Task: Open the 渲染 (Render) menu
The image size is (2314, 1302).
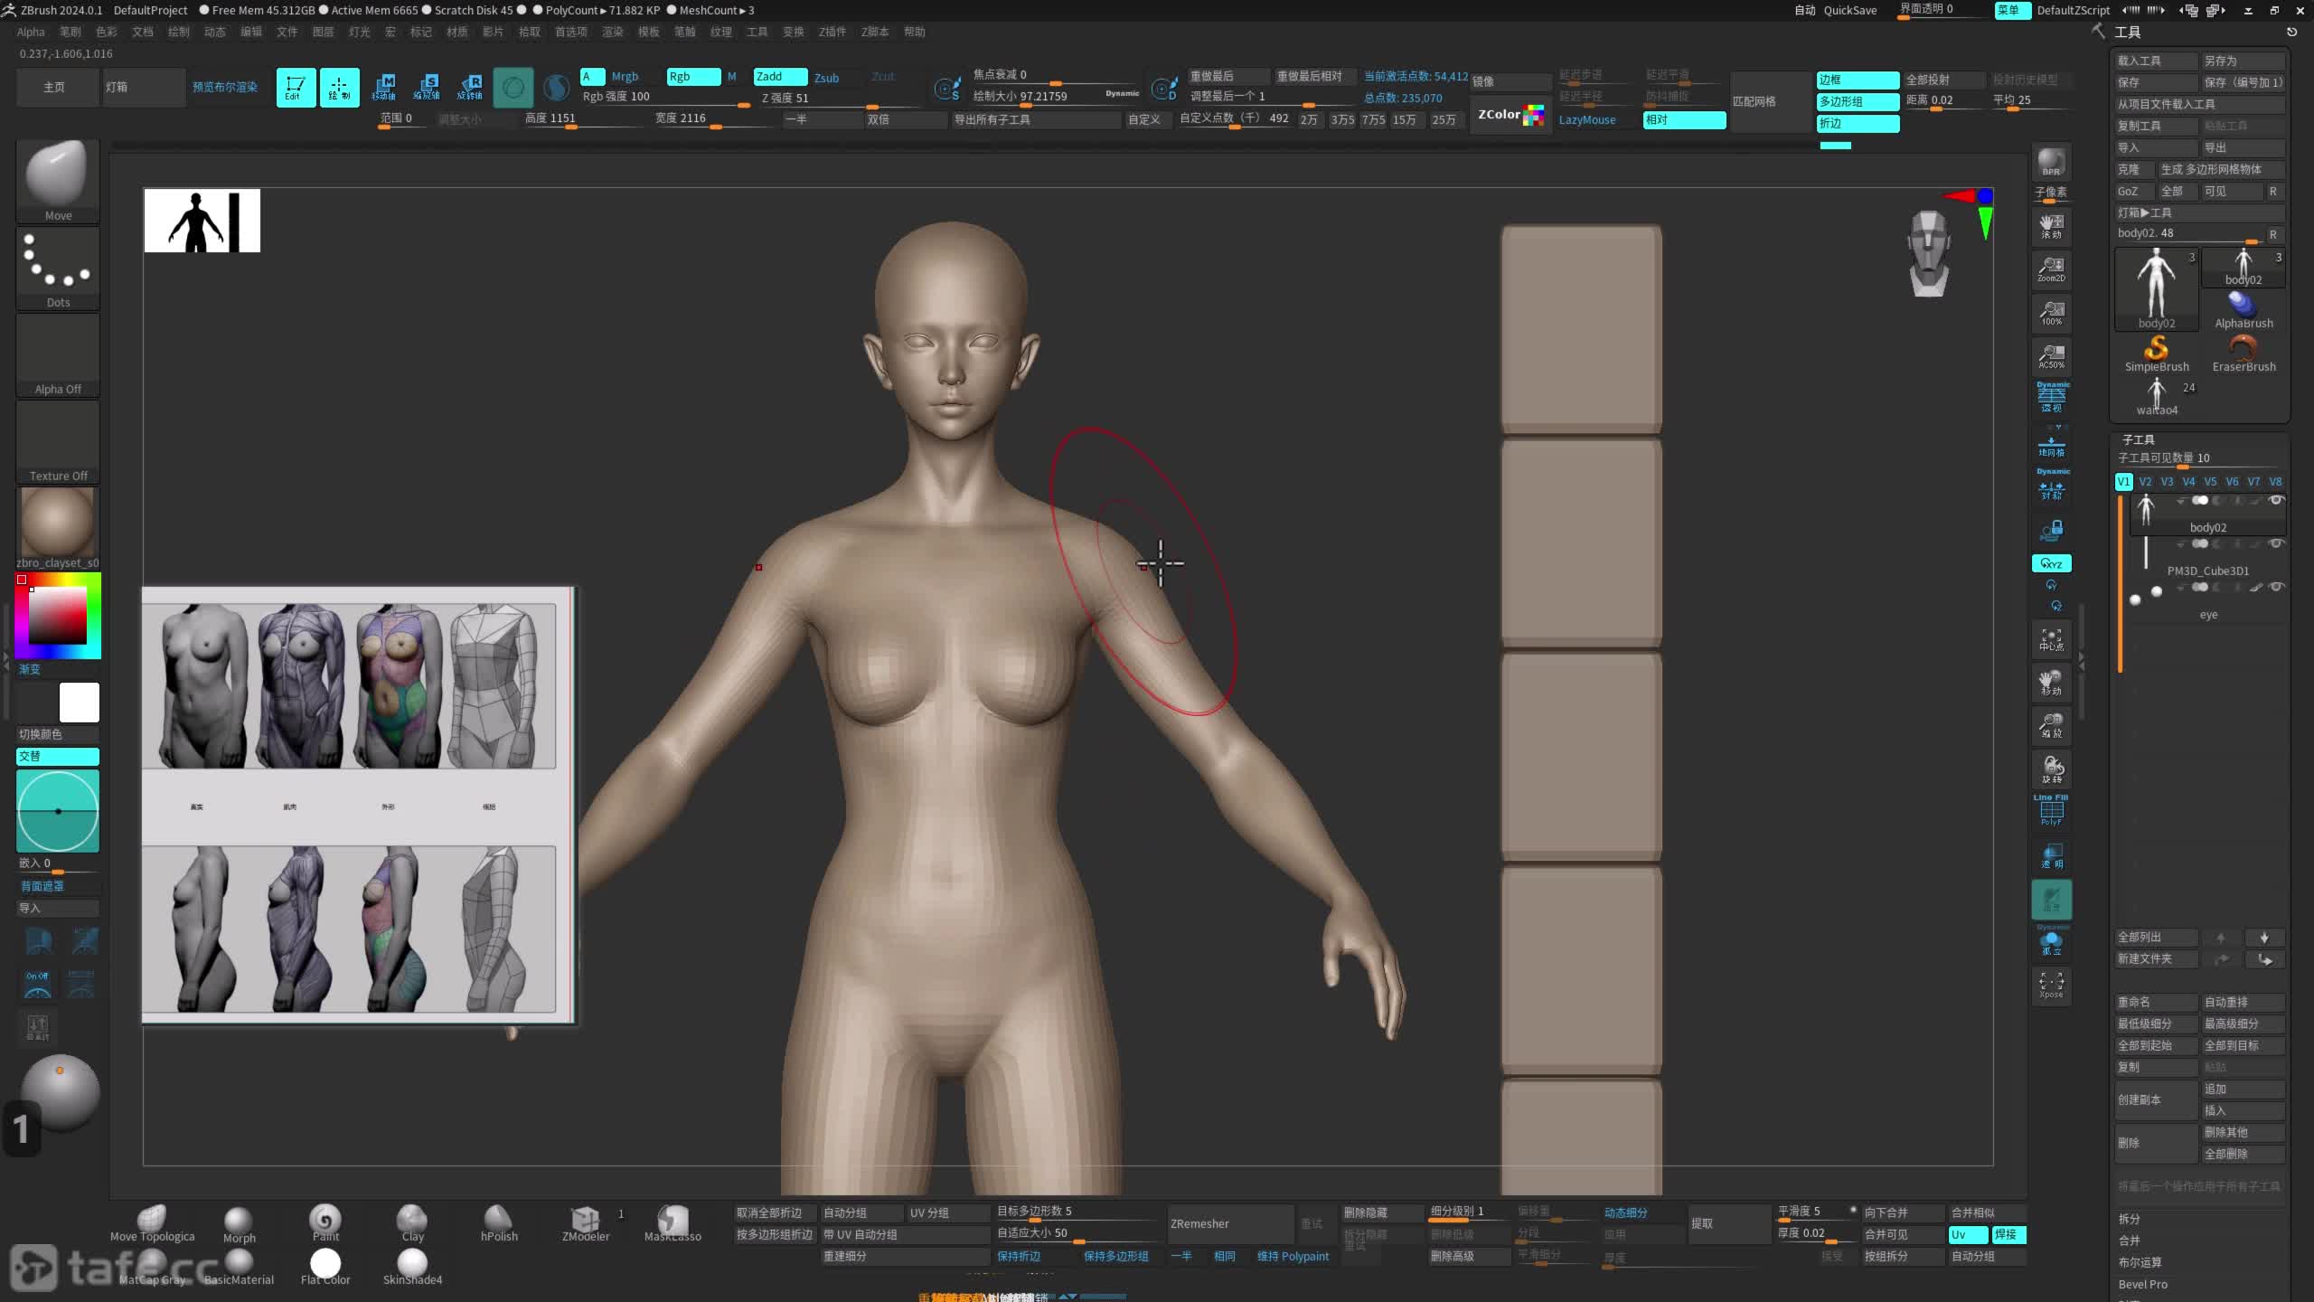Action: pyautogui.click(x=613, y=32)
